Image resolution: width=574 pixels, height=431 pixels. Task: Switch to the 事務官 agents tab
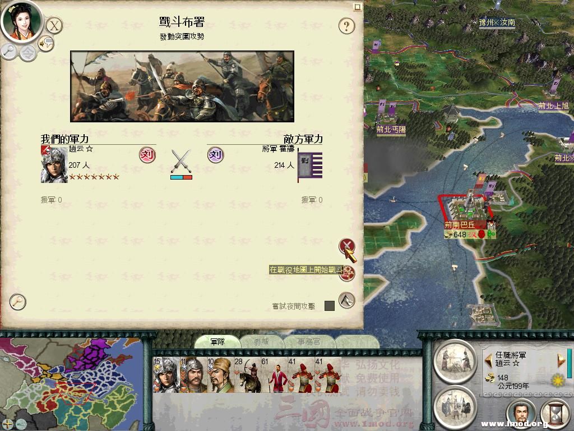coord(309,342)
